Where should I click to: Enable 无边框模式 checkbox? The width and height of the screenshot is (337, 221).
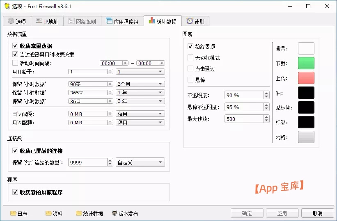pos(190,57)
